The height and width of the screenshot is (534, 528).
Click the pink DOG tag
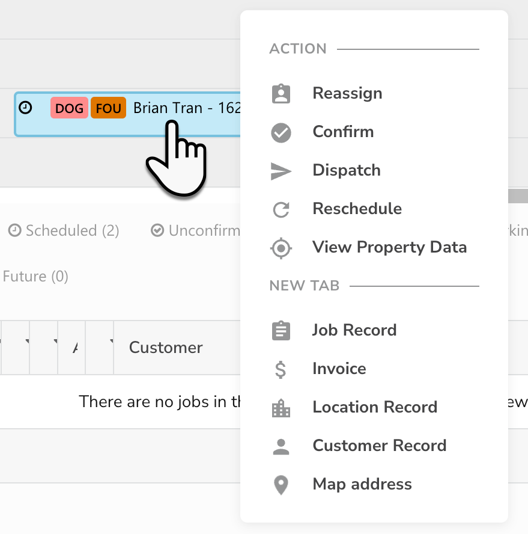69,108
